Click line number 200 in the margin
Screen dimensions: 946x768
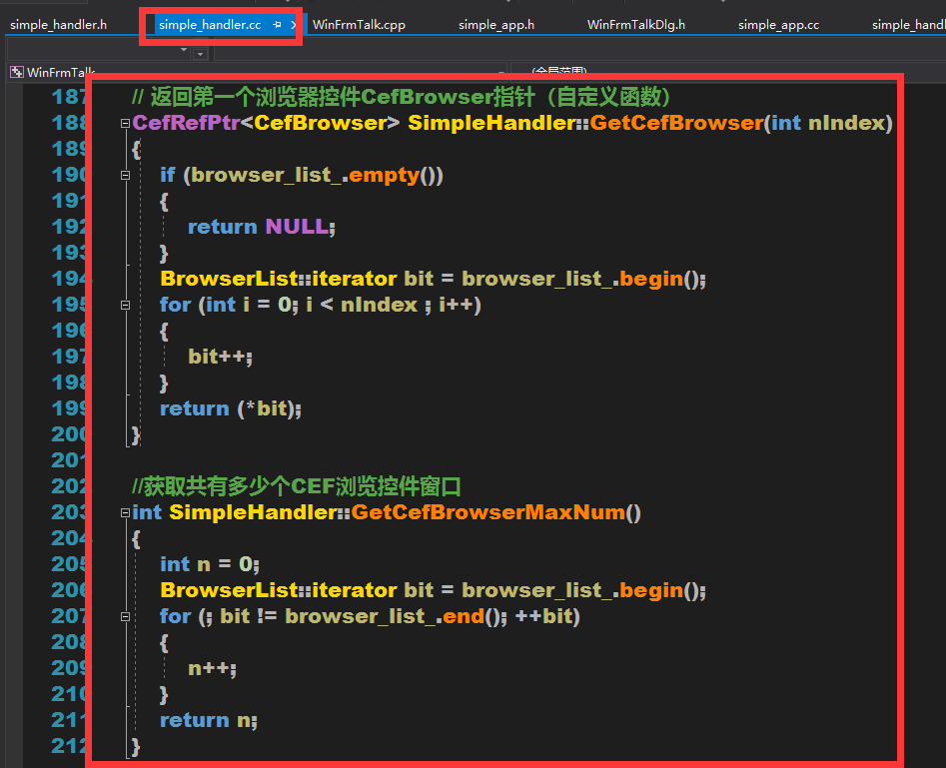click(x=67, y=433)
